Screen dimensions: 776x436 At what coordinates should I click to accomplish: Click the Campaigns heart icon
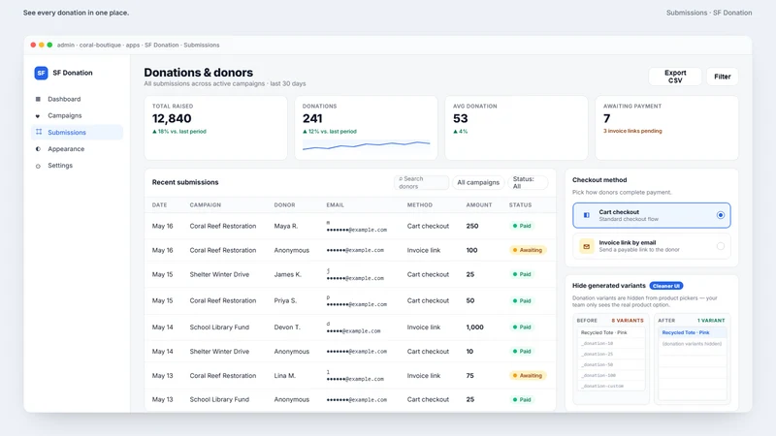point(38,115)
